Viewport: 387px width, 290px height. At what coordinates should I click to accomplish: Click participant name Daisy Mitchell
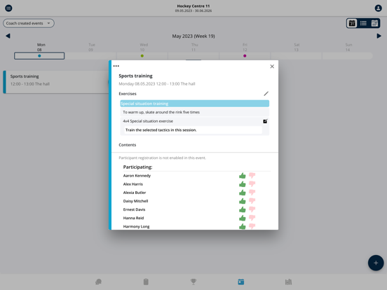click(135, 201)
